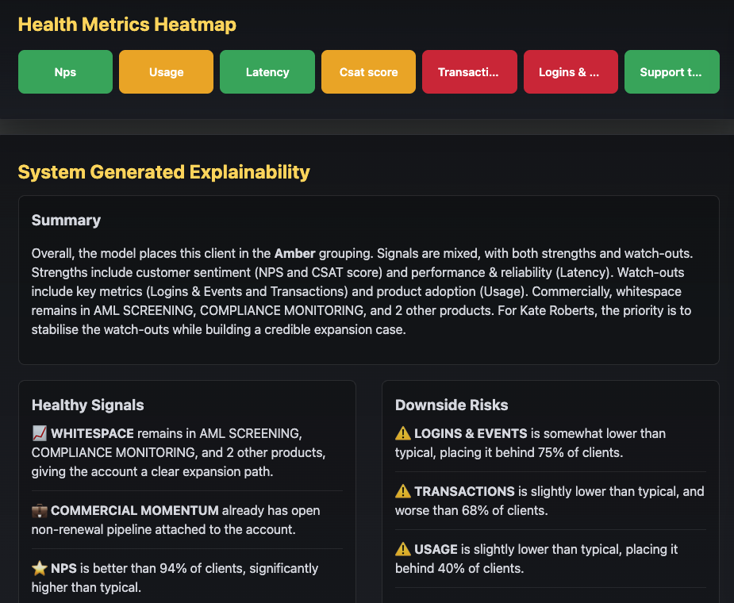Click the Downside Risks panel header
Image resolution: width=734 pixels, height=603 pixels.
[452, 405]
